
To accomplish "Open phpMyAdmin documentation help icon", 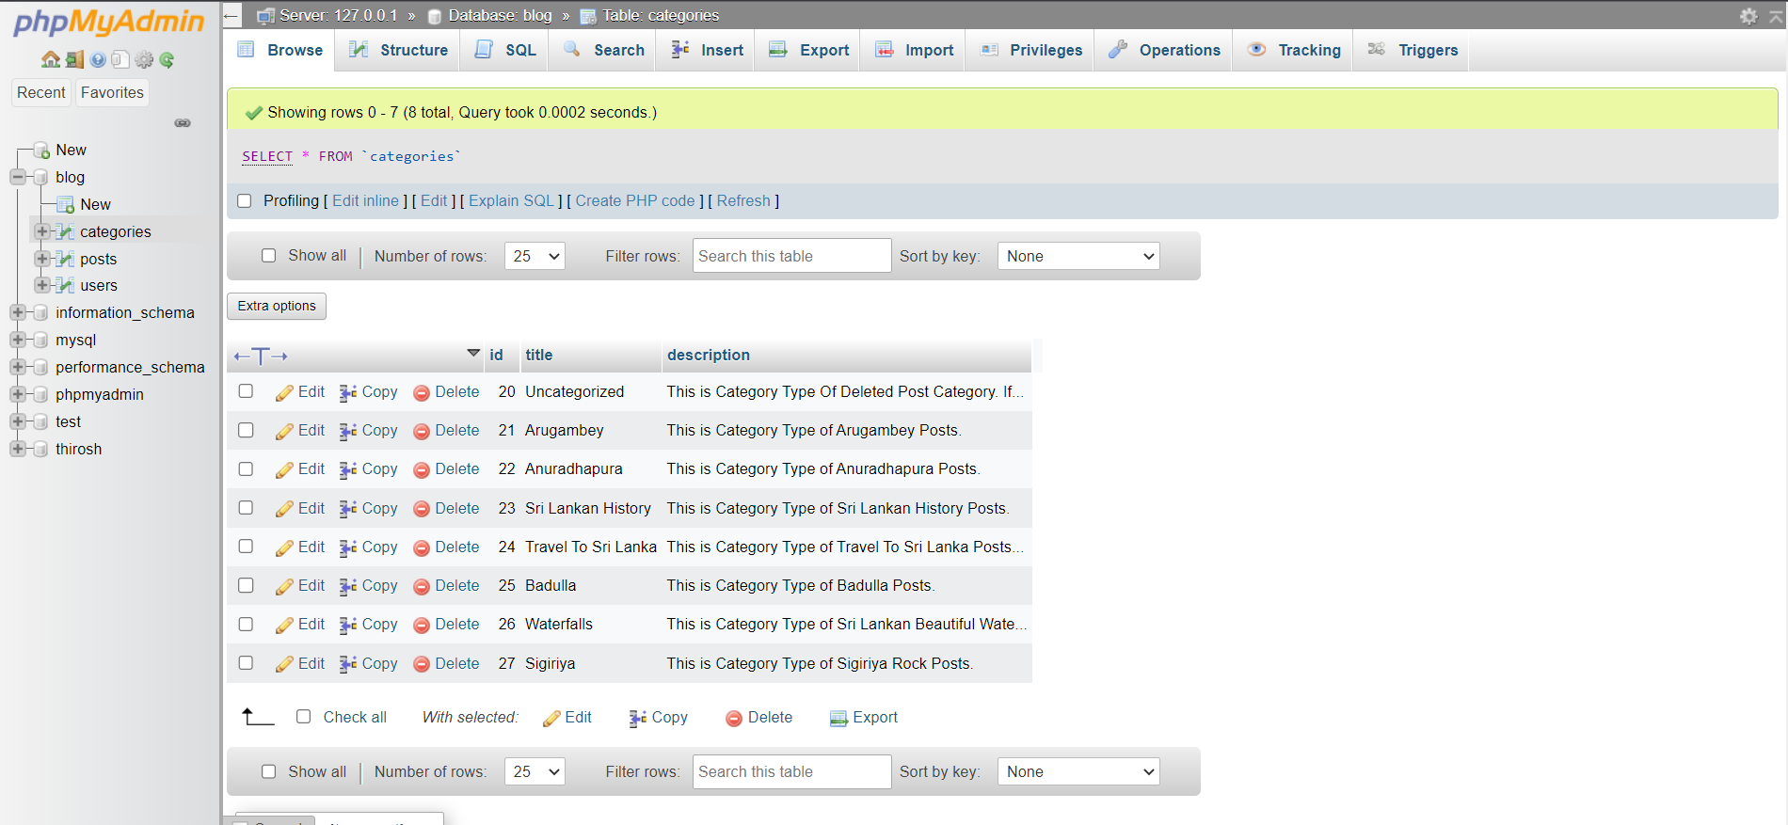I will pos(98,60).
